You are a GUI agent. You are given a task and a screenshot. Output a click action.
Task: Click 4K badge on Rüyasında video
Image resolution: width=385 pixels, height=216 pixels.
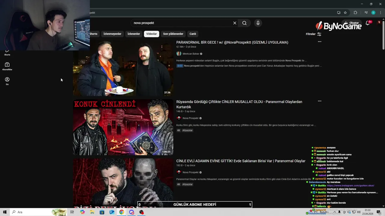(179, 130)
